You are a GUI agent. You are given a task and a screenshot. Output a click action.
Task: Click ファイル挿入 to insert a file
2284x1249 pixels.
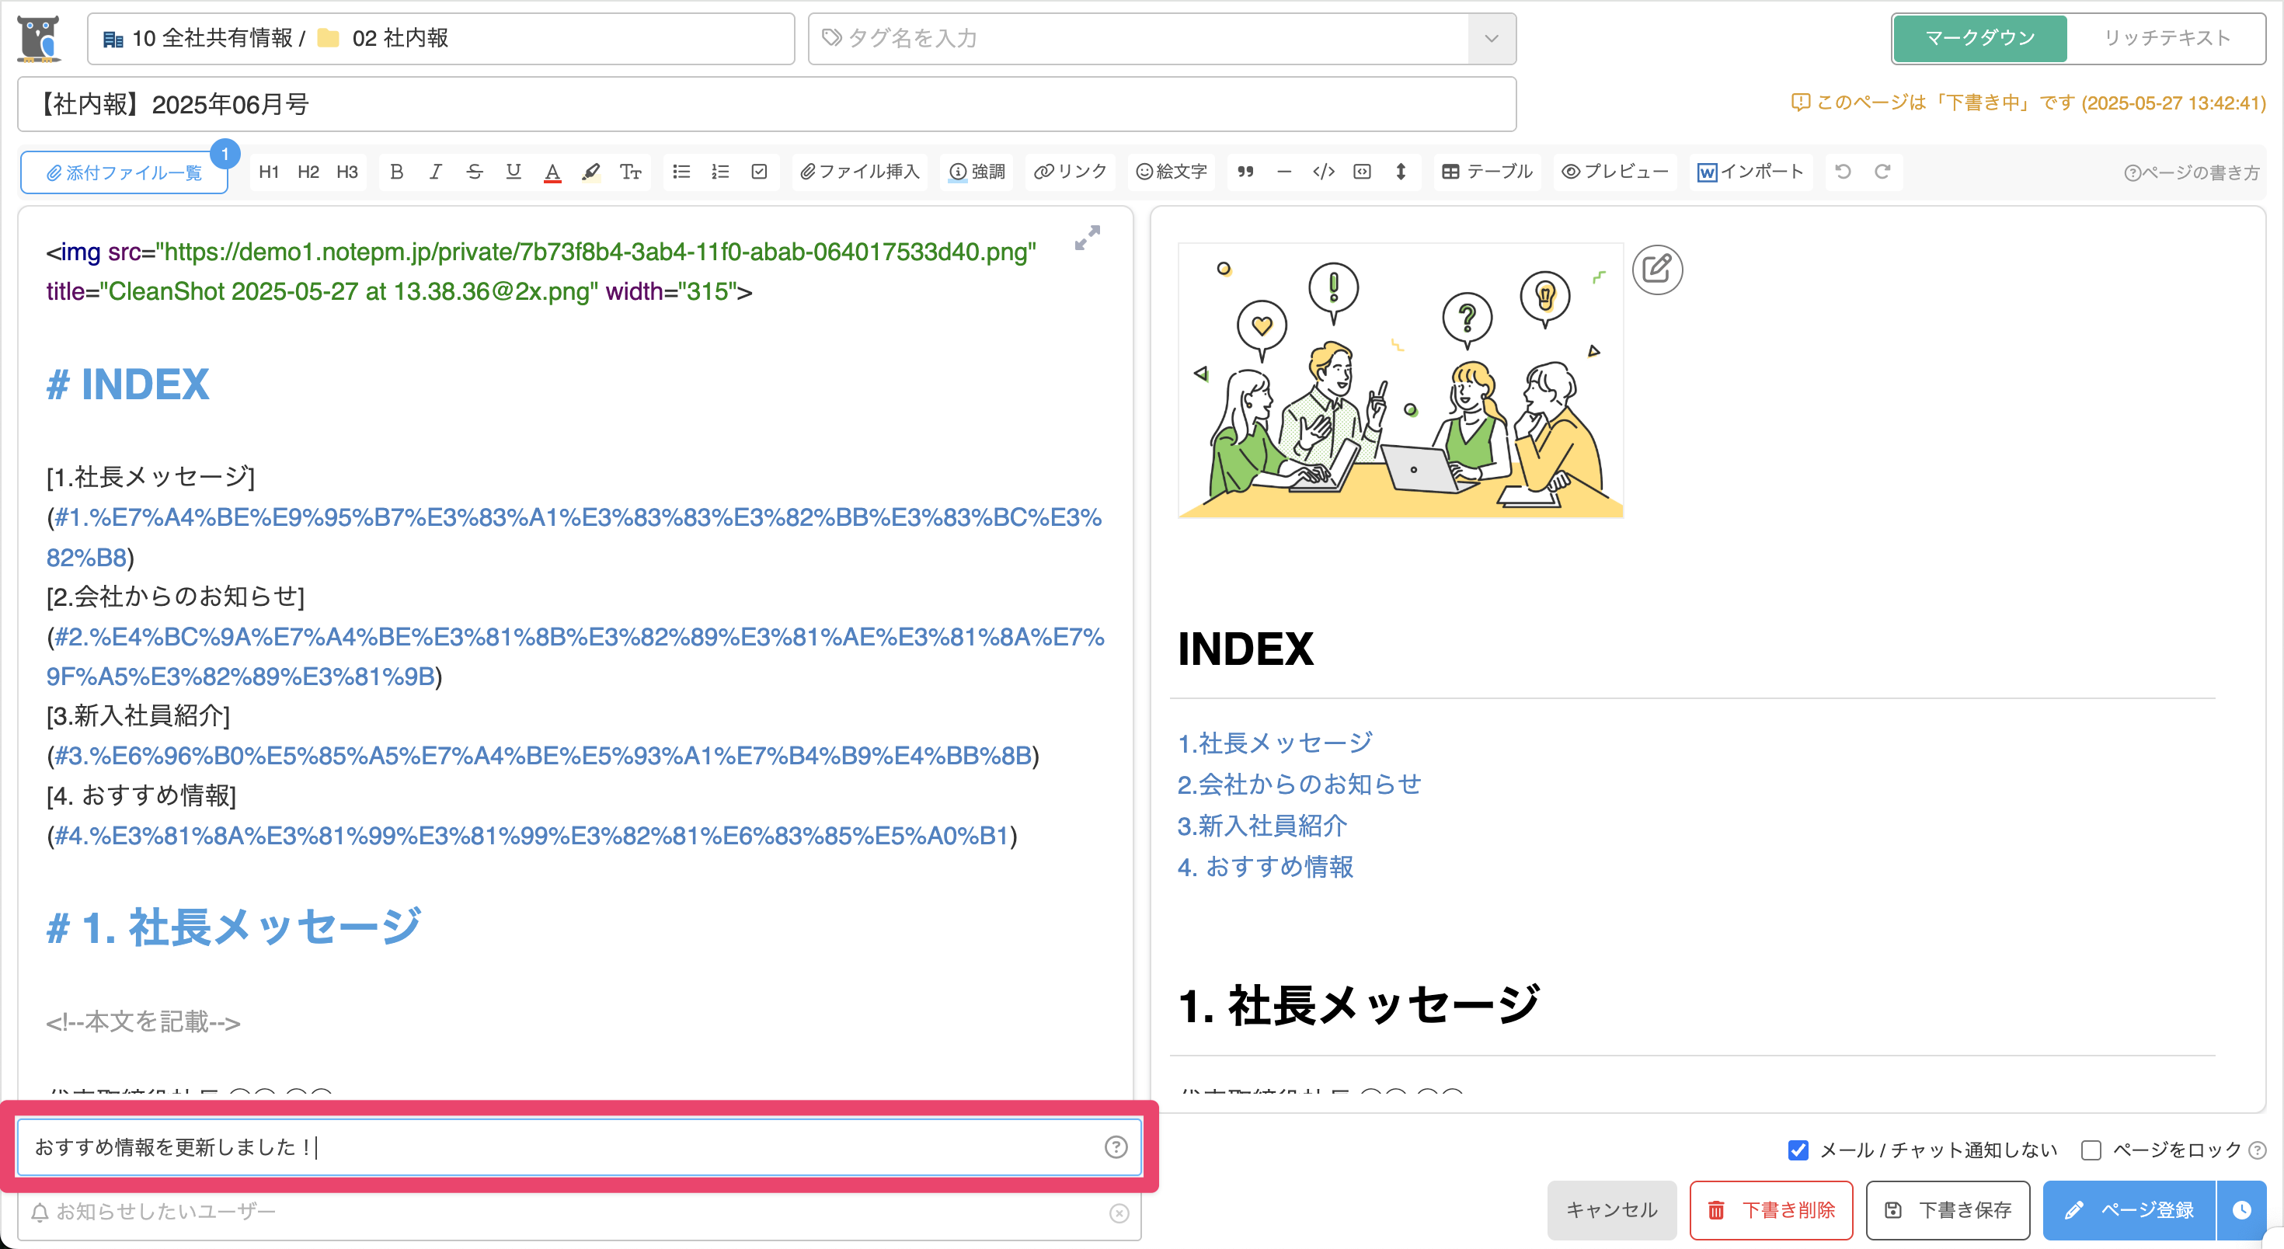click(x=859, y=172)
